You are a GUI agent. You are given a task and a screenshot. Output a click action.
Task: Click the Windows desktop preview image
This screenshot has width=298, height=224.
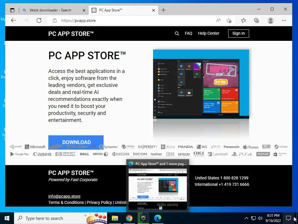pyautogui.click(x=201, y=84)
